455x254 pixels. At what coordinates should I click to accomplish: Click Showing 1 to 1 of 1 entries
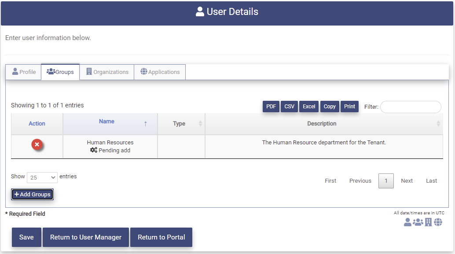pyautogui.click(x=47, y=105)
